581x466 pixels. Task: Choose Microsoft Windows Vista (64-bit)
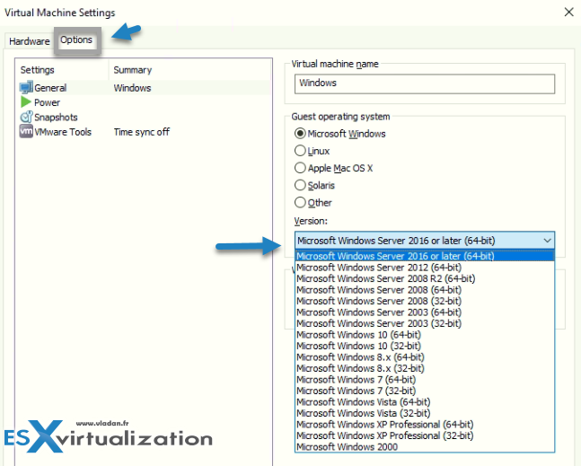(x=425, y=402)
